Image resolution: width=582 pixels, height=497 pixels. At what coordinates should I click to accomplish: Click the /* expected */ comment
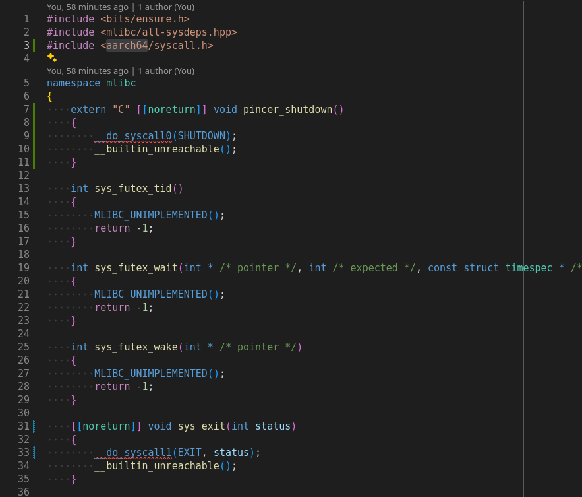click(x=374, y=268)
